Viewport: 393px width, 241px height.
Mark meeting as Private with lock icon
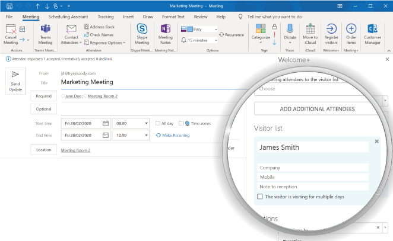point(274,27)
